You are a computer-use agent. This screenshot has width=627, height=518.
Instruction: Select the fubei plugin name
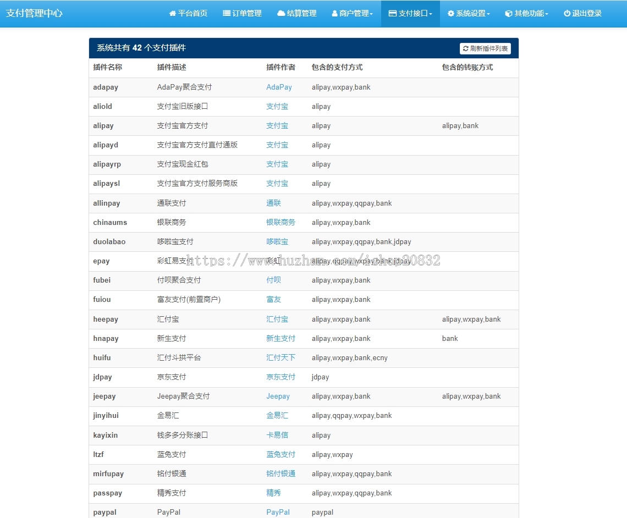(x=102, y=280)
